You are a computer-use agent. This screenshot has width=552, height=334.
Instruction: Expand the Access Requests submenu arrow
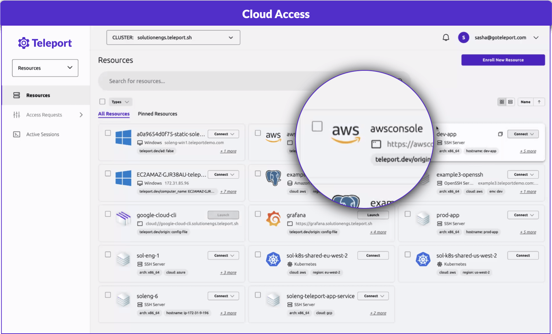(81, 115)
